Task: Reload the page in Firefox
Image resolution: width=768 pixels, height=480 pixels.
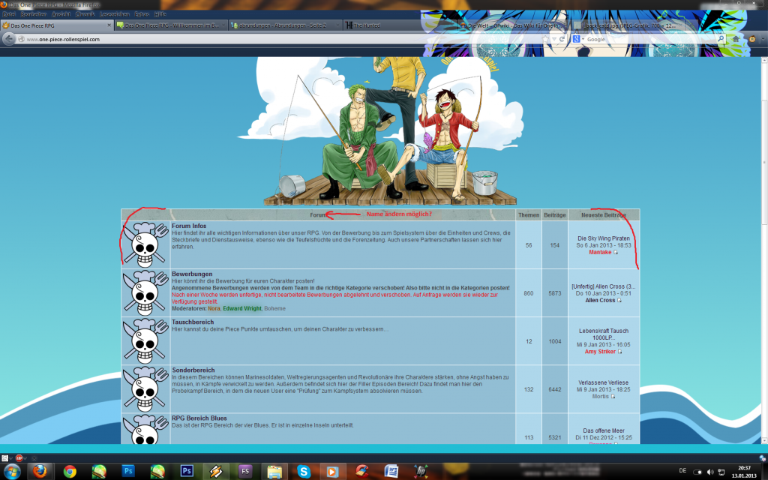Action: 562,39
